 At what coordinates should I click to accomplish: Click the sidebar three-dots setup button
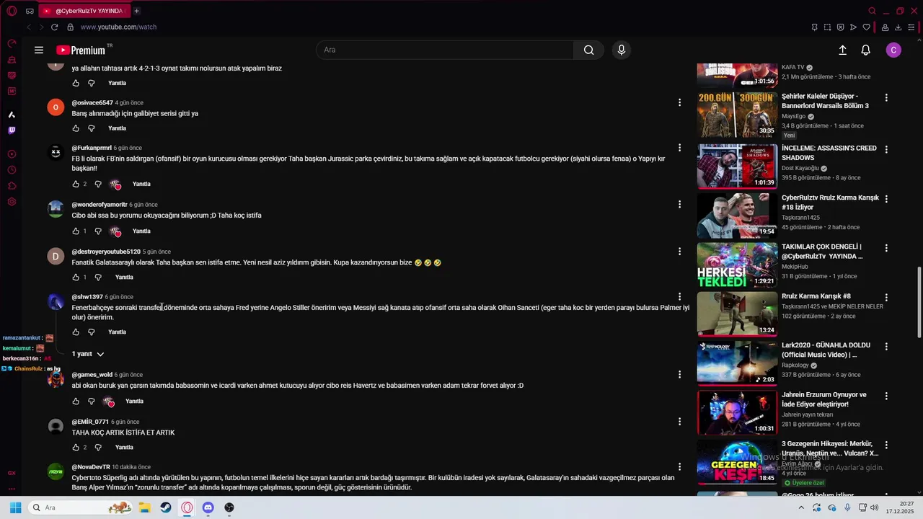click(x=12, y=489)
